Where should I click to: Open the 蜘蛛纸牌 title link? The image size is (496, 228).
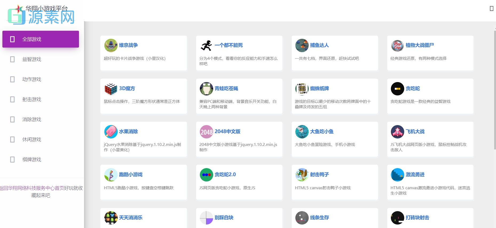[x=319, y=88]
